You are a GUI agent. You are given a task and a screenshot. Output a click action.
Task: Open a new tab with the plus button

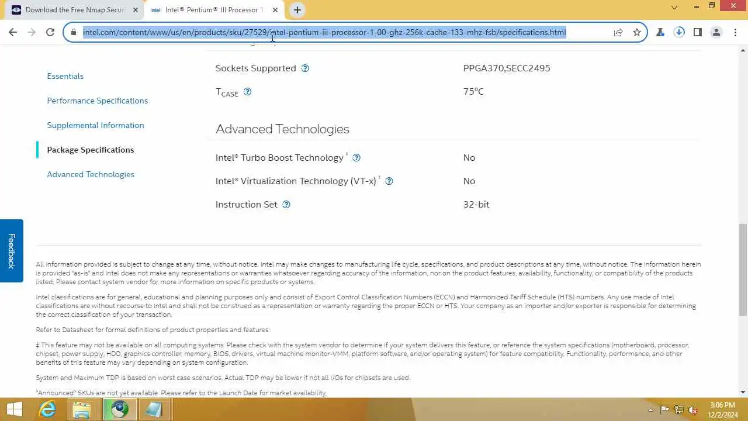[297, 10]
